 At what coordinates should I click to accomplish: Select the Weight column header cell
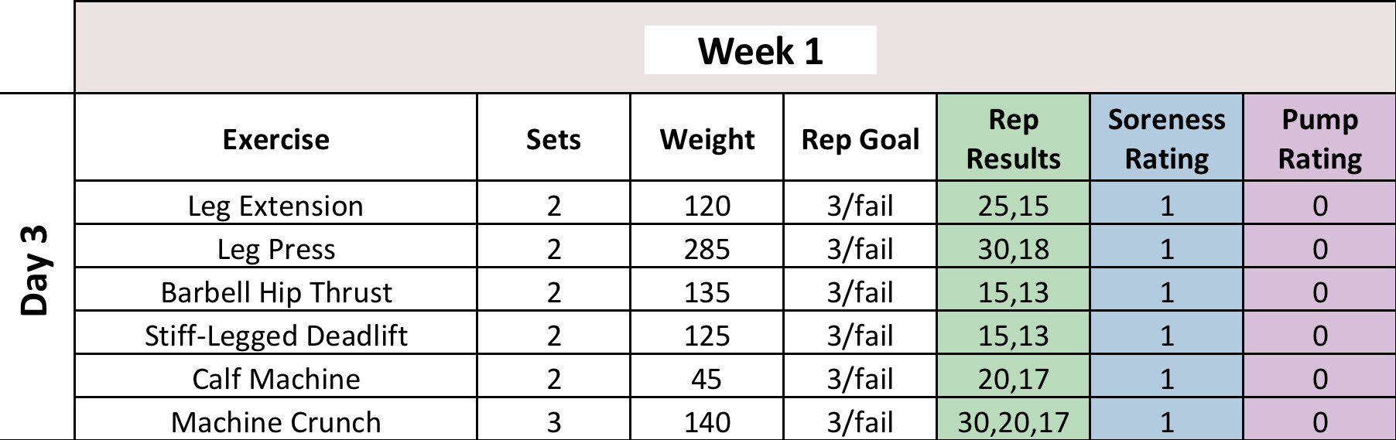tap(707, 139)
